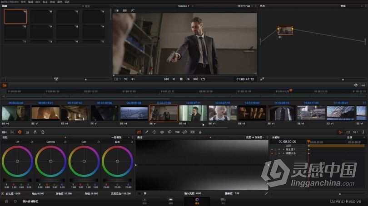Toggle the lock icon for 调整大小 row

pyautogui.click(x=275, y=153)
